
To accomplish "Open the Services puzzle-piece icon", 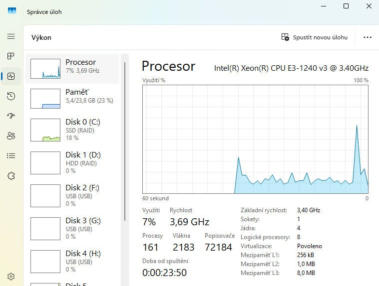I will (11, 175).
